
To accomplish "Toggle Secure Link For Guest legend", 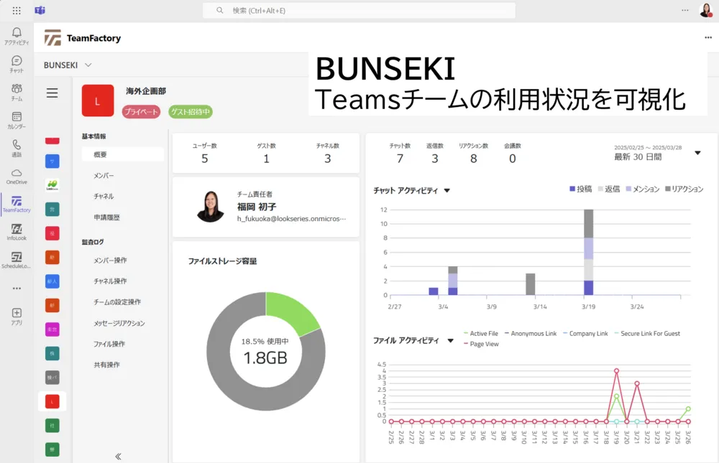I will [647, 333].
